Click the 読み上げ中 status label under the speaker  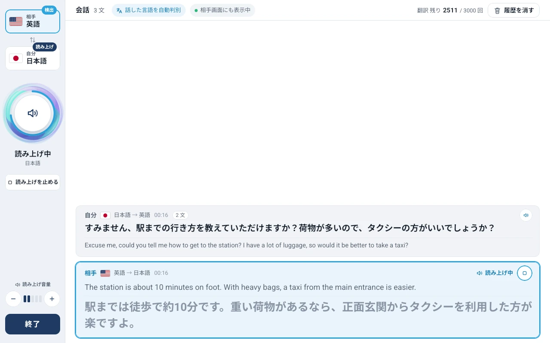(x=33, y=154)
